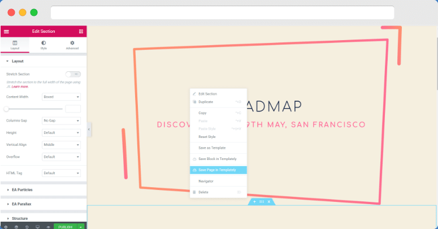Image resolution: width=438 pixels, height=229 pixels.
Task: Click the SAN FRANCISCO subtitle text
Action: click(328, 124)
